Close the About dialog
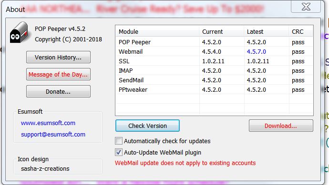The image size is (329, 185). click(306, 7)
